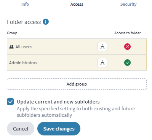The height and width of the screenshot is (140, 152).
Task: Switch to the Security tab
Action: point(128,4)
